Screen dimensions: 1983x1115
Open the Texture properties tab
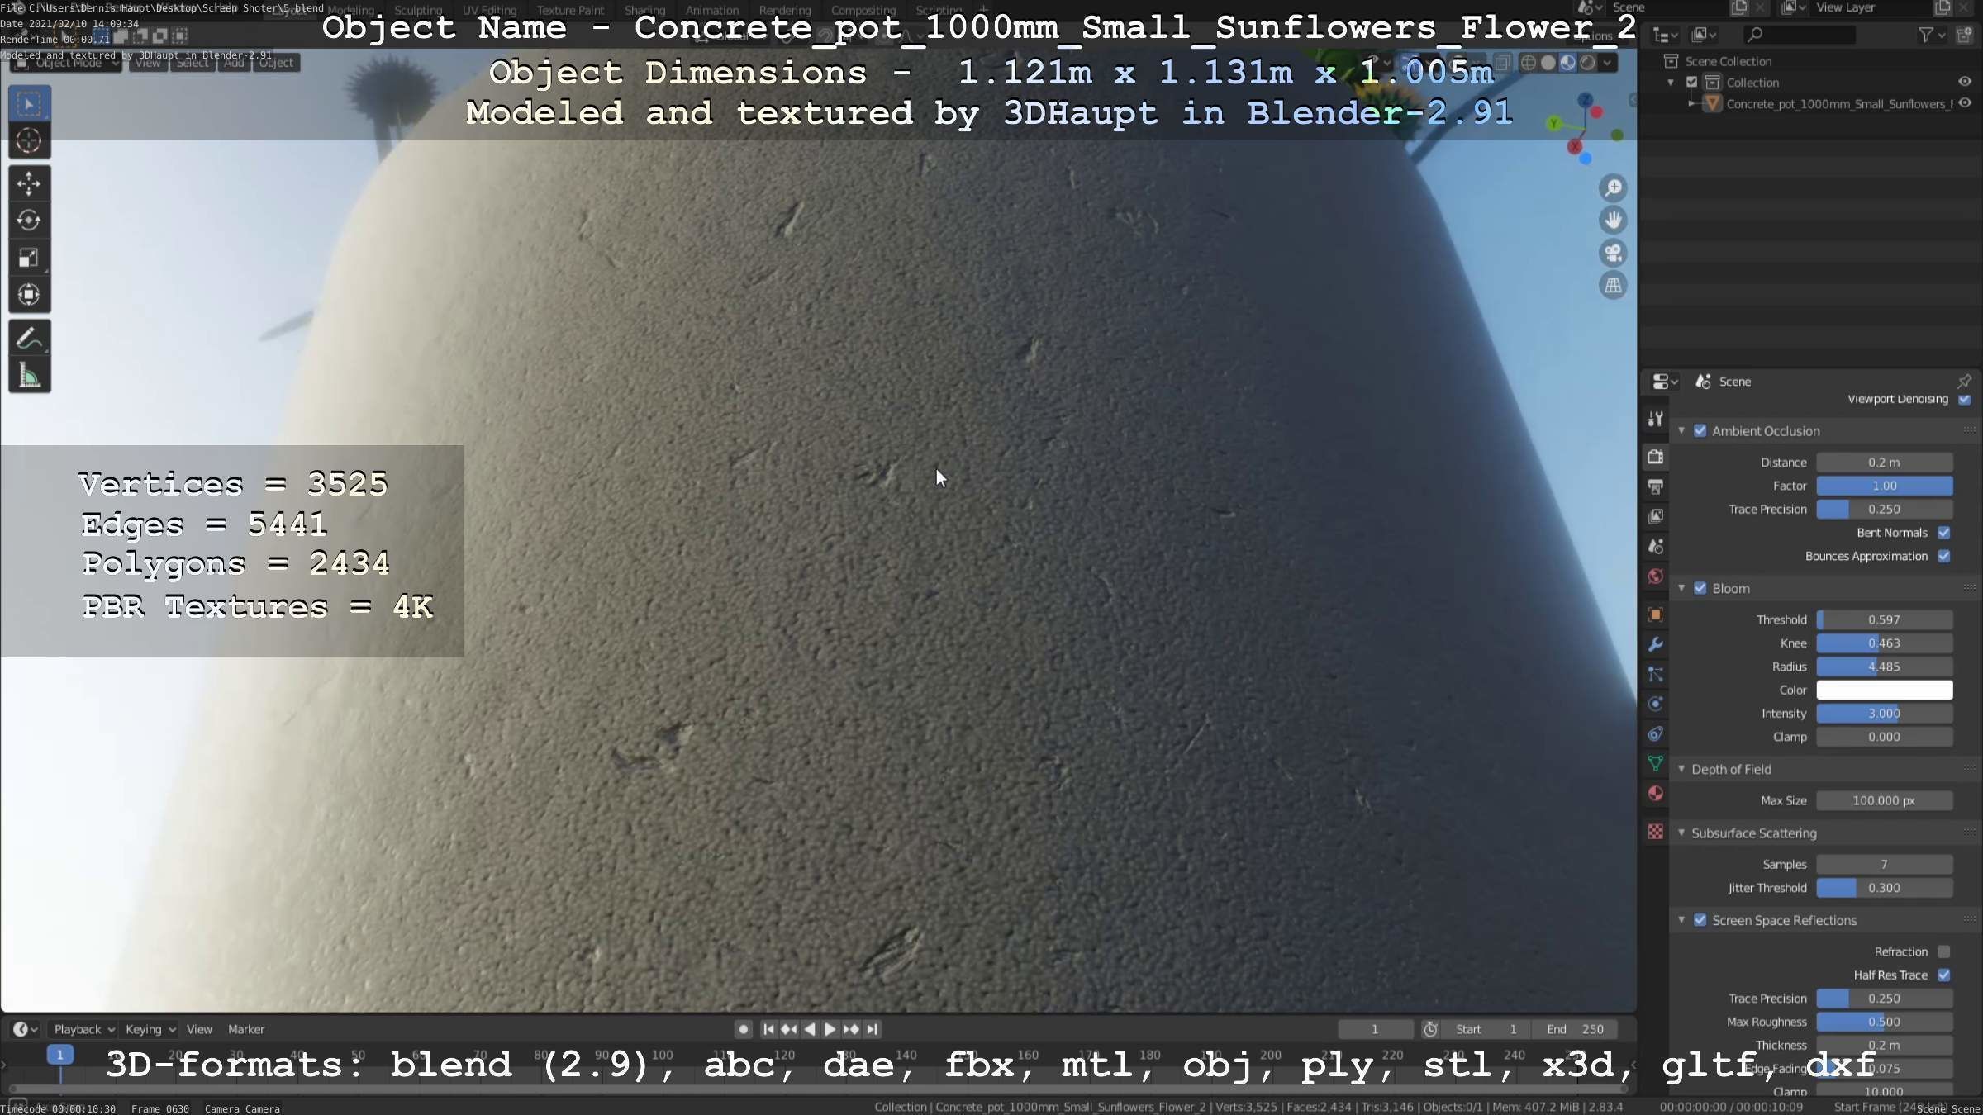pos(1656,832)
